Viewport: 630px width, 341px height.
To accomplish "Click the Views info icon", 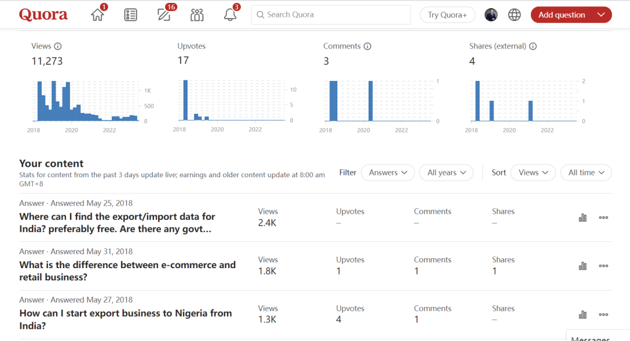I will [x=58, y=47].
